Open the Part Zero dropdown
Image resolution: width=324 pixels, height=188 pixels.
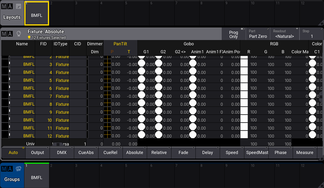pyautogui.click(x=258, y=34)
